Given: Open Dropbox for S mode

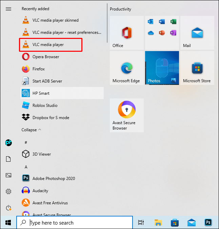Looking at the screenshot, I should point(62,118).
